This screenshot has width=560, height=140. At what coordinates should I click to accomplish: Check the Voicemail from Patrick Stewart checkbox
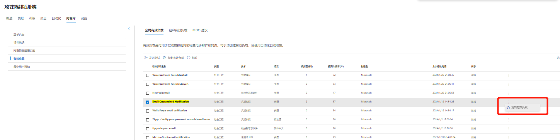pos(148,84)
